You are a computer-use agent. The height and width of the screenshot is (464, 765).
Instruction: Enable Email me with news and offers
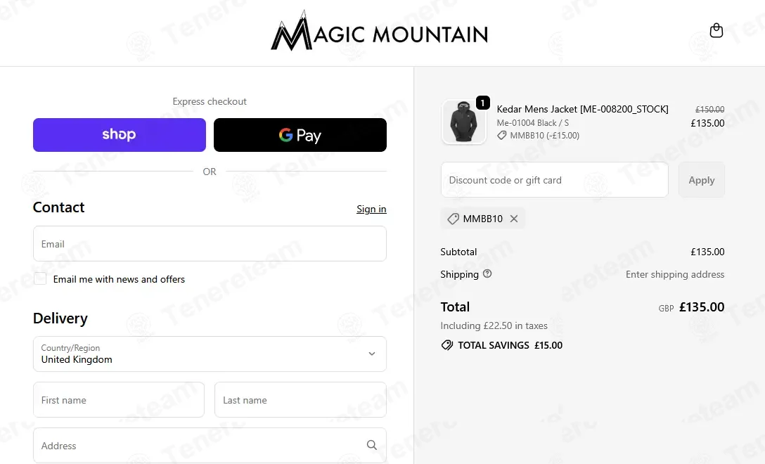(x=40, y=278)
